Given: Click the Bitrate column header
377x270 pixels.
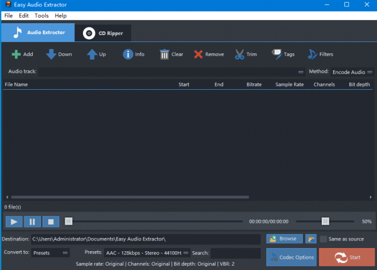Looking at the screenshot, I should [254, 85].
